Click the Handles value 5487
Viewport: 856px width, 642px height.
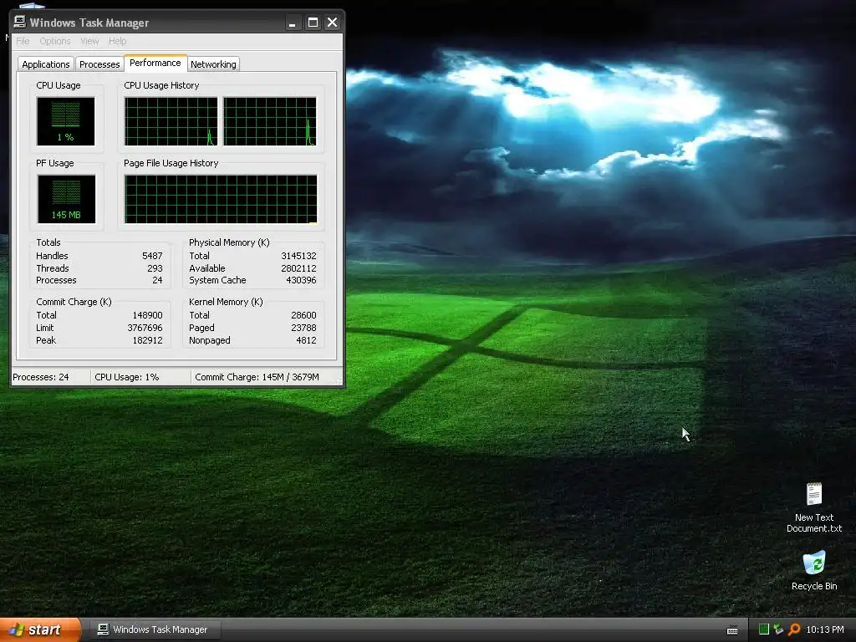pyautogui.click(x=152, y=256)
